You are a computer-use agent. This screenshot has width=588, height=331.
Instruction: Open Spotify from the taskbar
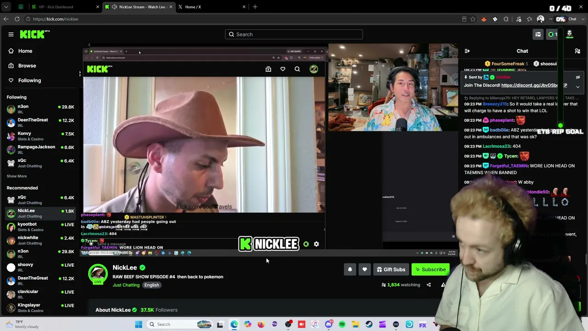(x=342, y=325)
